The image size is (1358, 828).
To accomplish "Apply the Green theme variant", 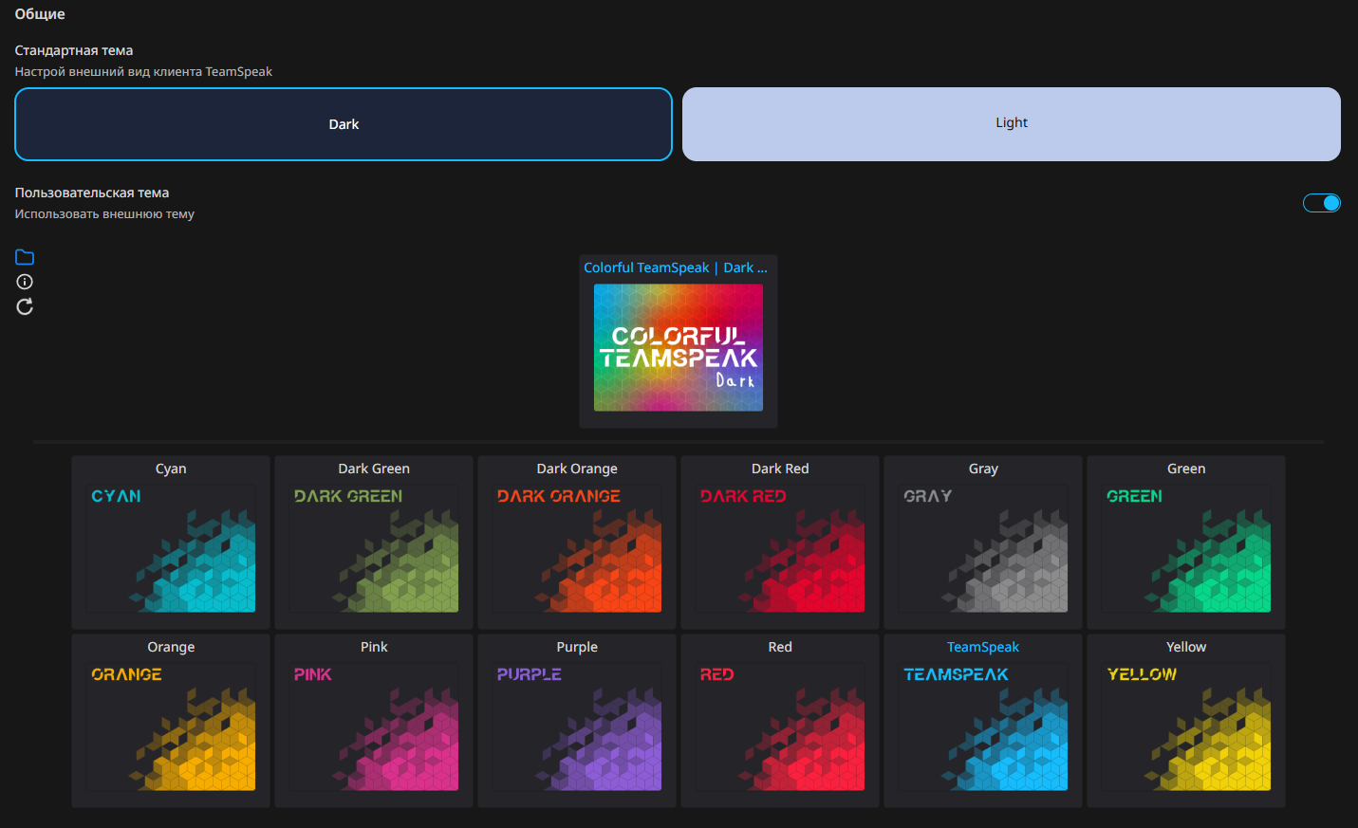I will point(1186,543).
